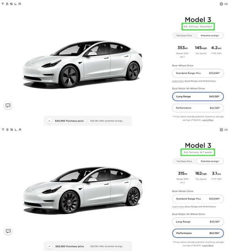Screen dimensions: 231x251
Task: Select Long Range above the highlighted Performance option
Action: pos(198,222)
